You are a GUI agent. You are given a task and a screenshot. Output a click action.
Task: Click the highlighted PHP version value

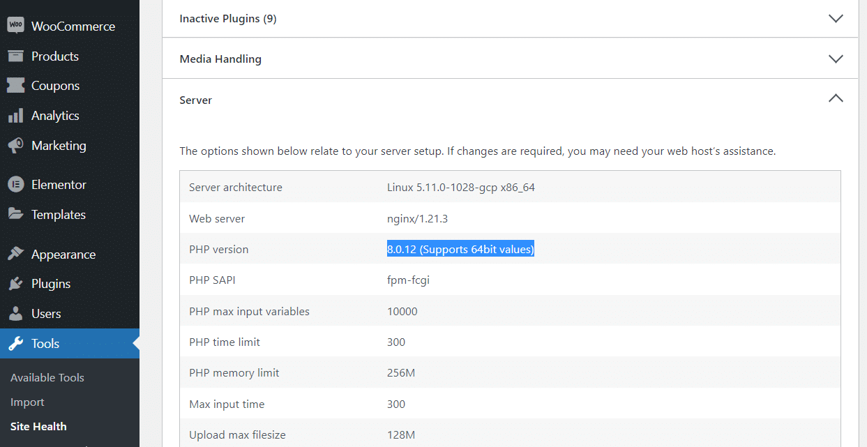(460, 250)
